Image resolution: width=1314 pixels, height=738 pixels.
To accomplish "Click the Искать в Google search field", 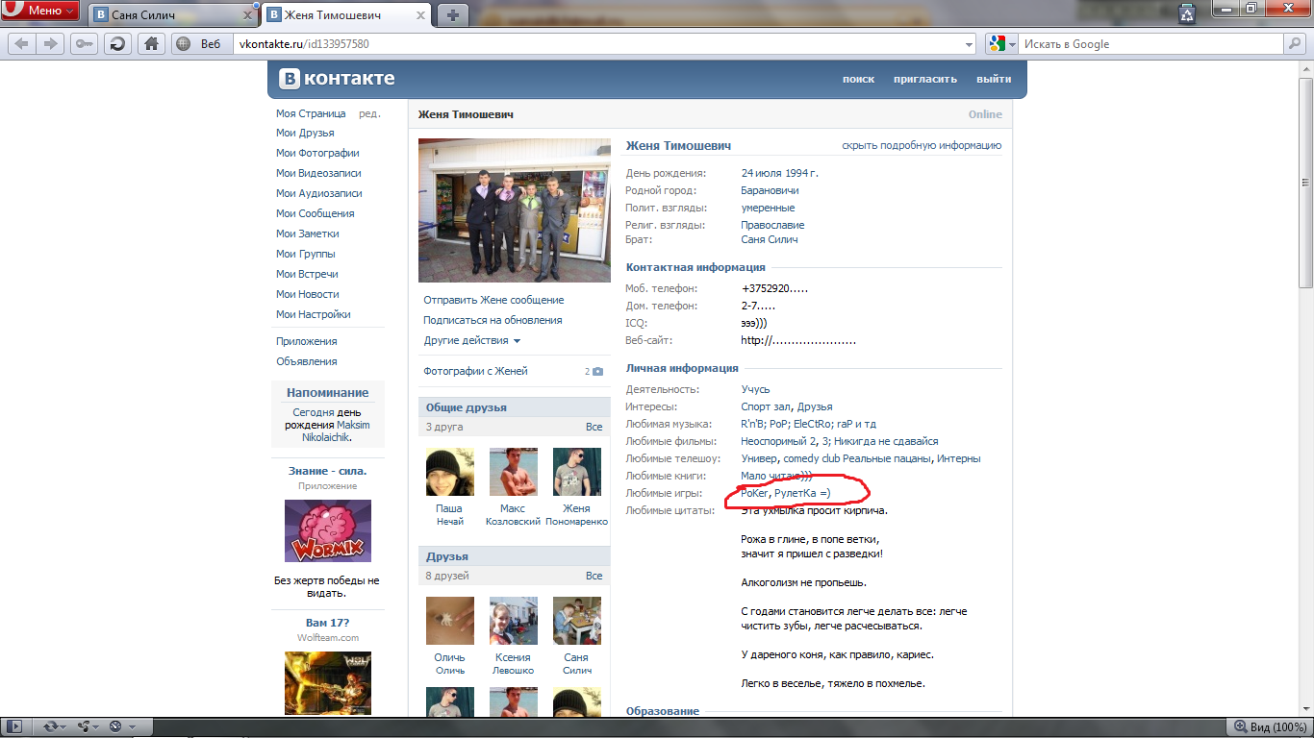I will tap(1151, 44).
